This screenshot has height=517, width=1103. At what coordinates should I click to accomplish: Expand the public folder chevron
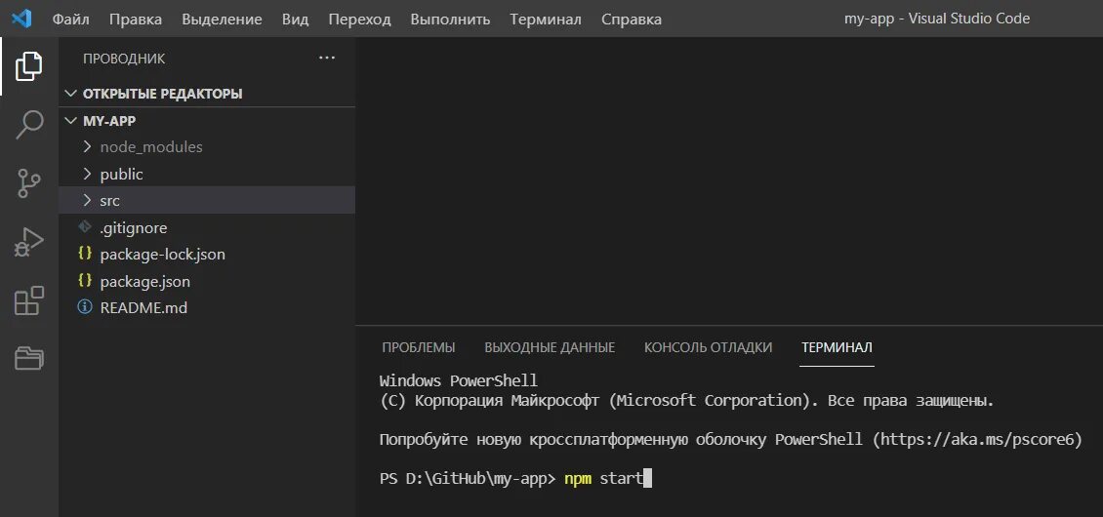click(x=87, y=174)
